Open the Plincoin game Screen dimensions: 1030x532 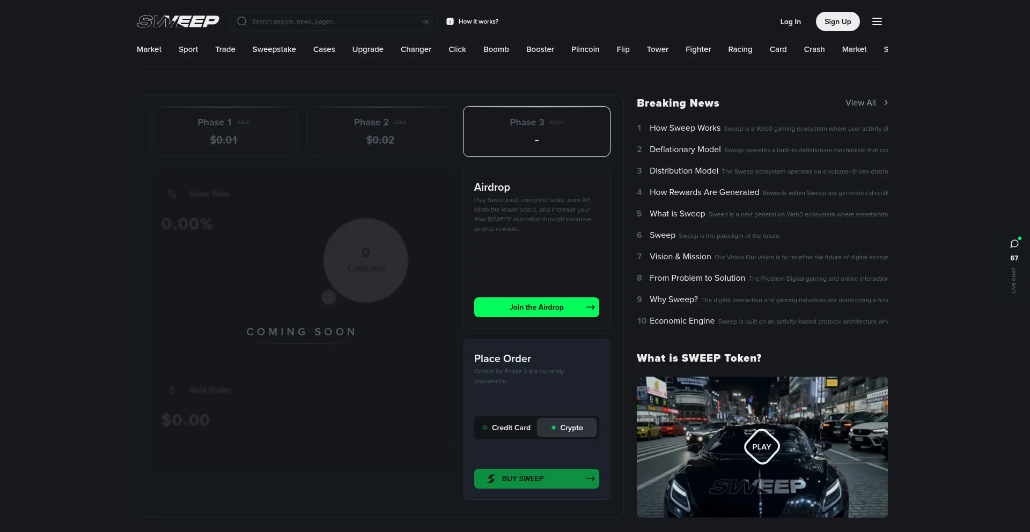[585, 49]
